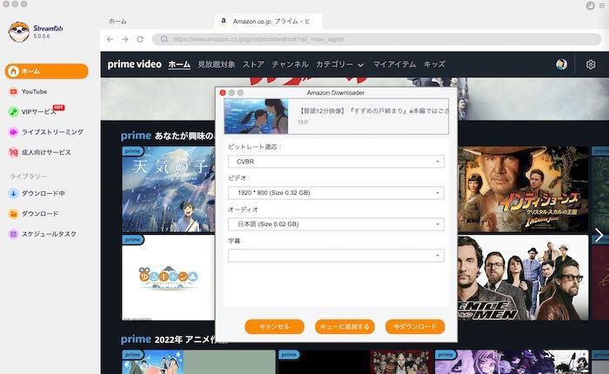Click the キューに追加する button
609x374 pixels.
(345, 327)
